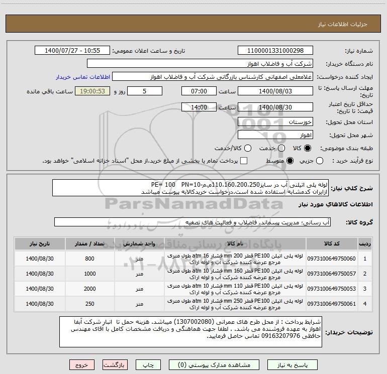Click the بازگشت back button
Viewport: 387px width, 374px height.
point(115,365)
